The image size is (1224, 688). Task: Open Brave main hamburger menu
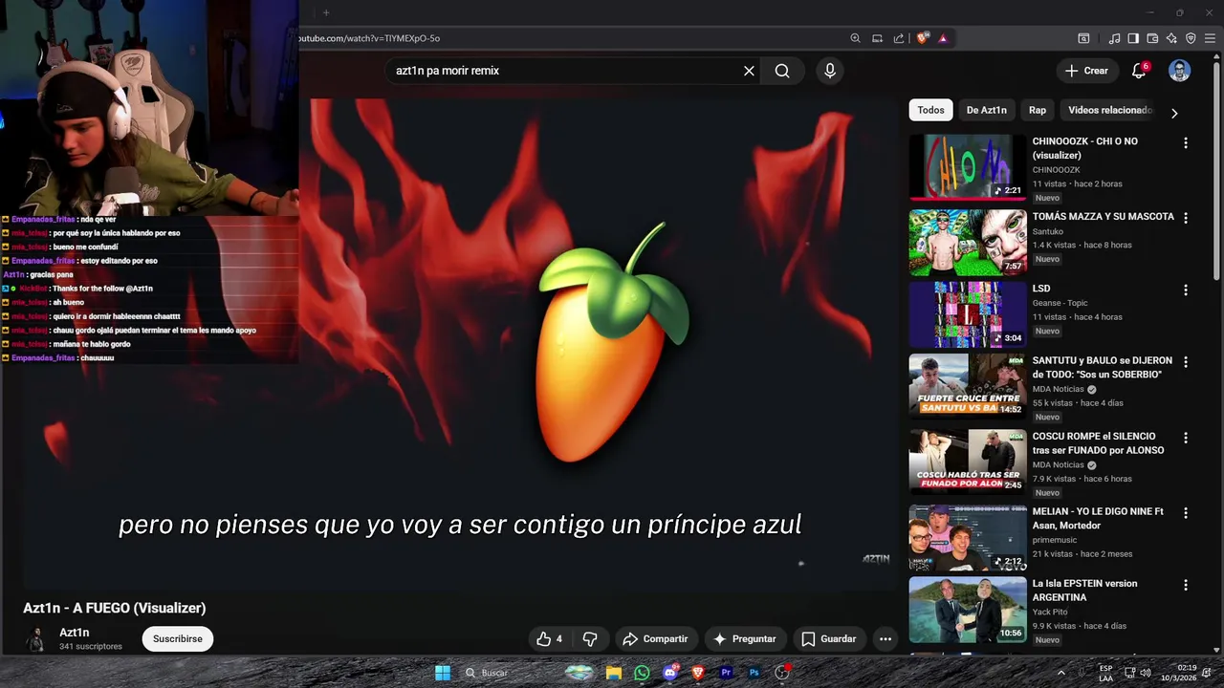(x=1211, y=38)
